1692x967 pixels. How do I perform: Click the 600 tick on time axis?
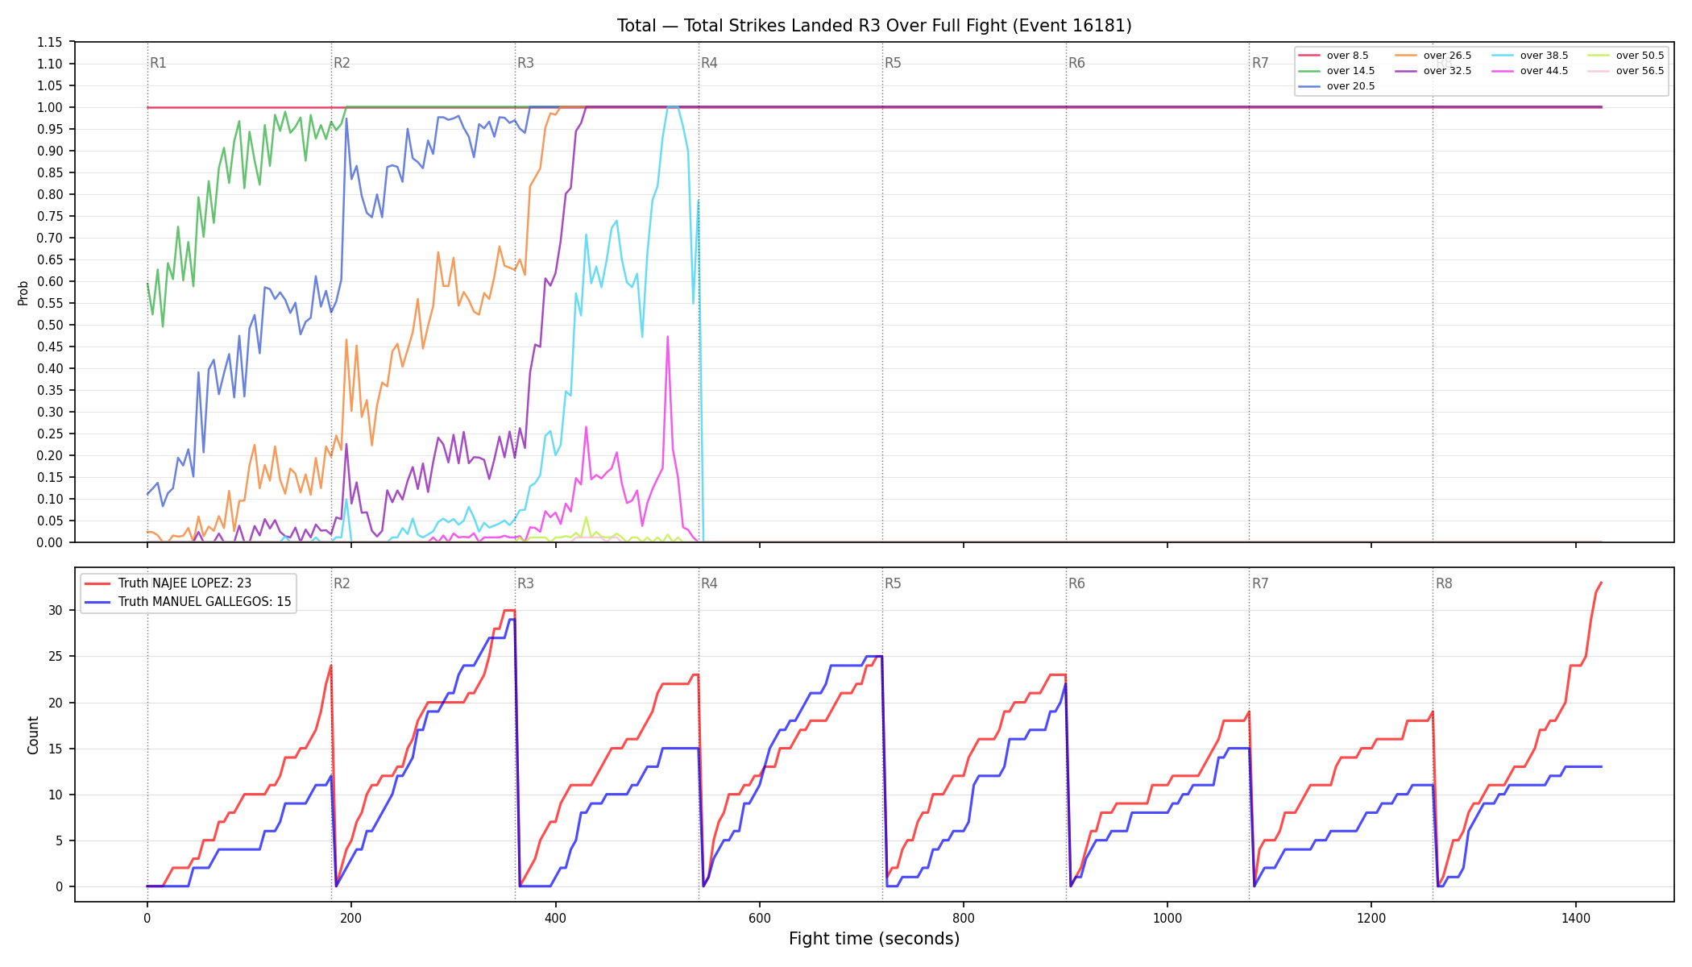click(760, 917)
